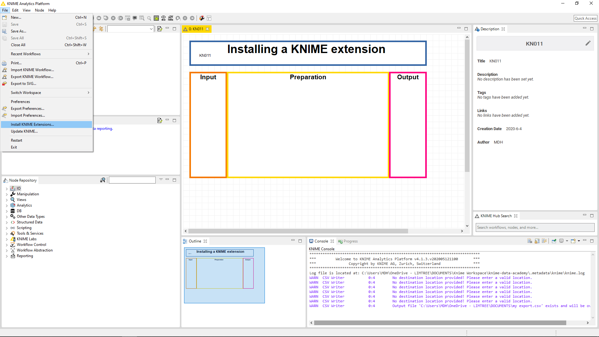Click the KNIME Hub Search input field

[535, 227]
